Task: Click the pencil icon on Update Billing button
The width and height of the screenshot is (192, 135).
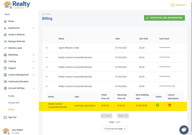Action: tap(147, 18)
